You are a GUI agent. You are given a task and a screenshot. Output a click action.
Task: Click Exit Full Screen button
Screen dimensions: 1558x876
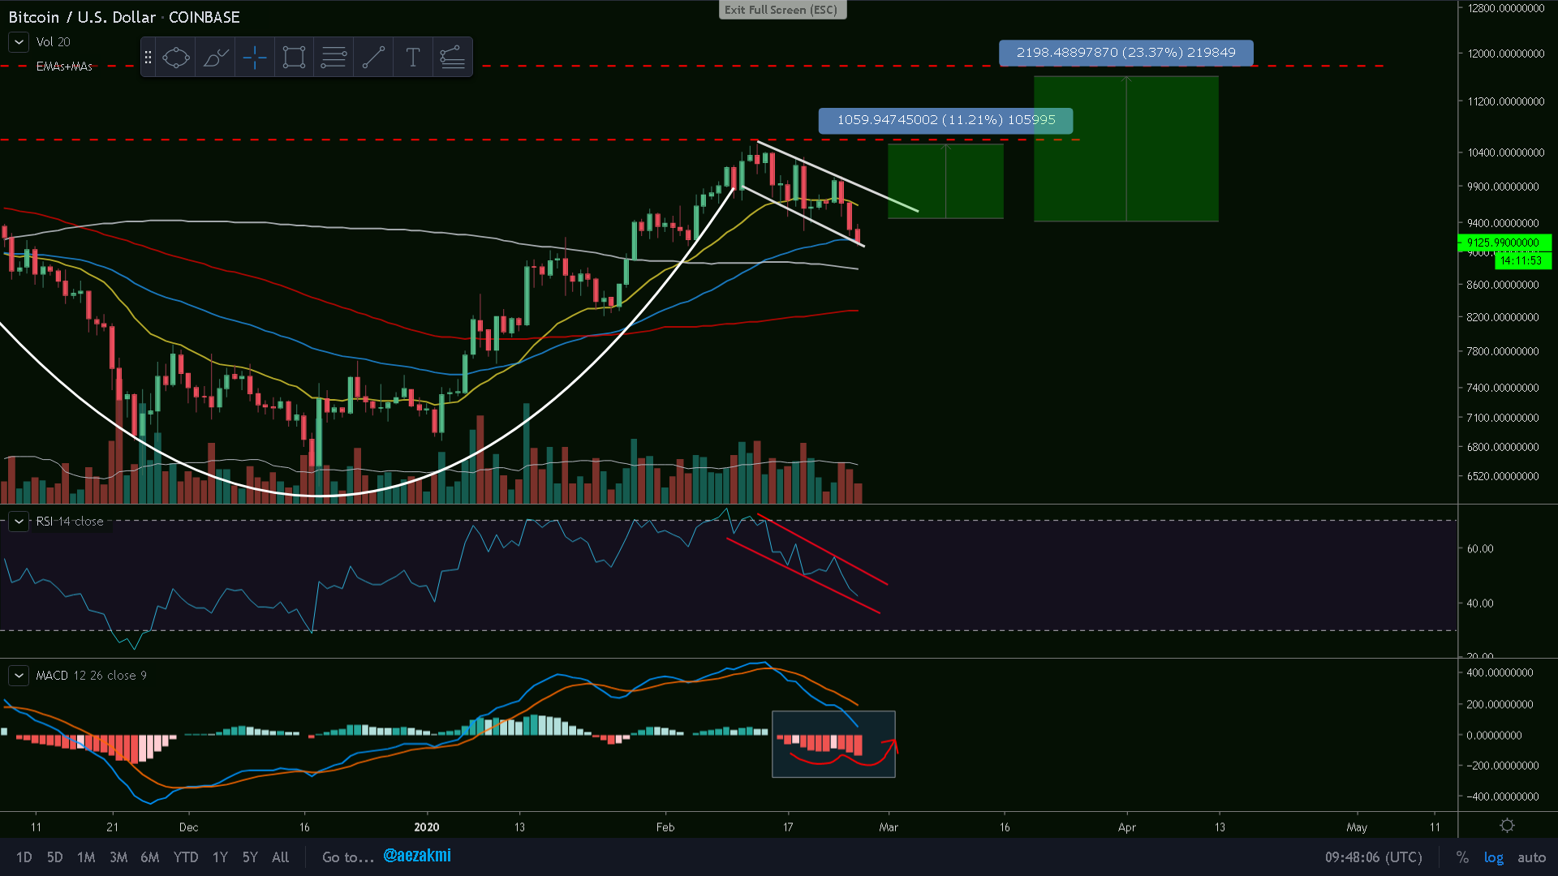[x=781, y=10]
